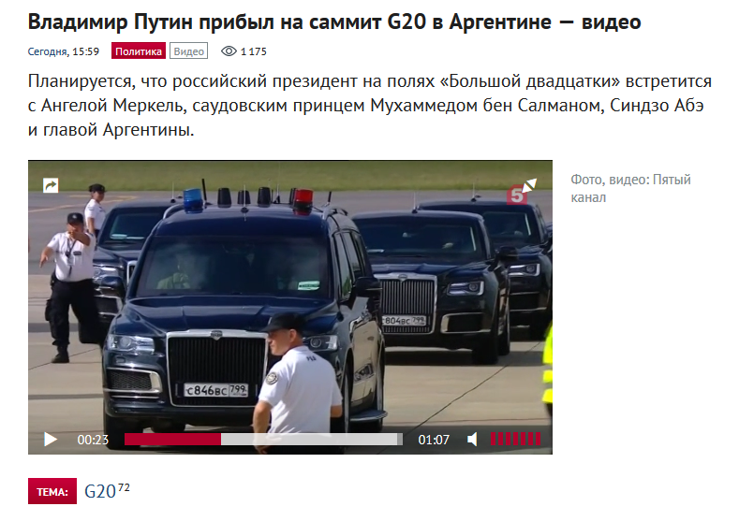This screenshot has width=739, height=521.
Task: Mute the video using the speaker icon
Action: point(472,440)
